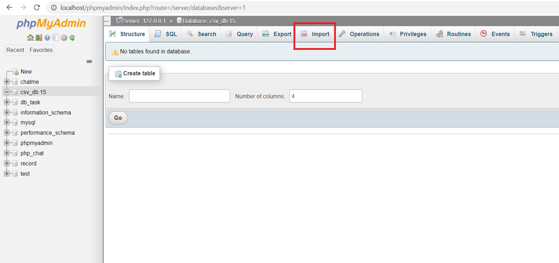The height and width of the screenshot is (263, 559).
Task: Open the Triggers tab
Action: point(536,34)
